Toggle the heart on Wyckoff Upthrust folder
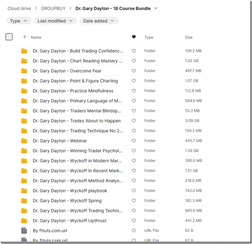252x244 pixels. pyautogui.click(x=134, y=221)
